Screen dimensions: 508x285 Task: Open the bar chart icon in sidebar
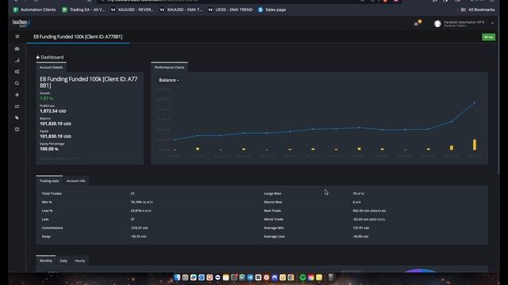pos(17,60)
